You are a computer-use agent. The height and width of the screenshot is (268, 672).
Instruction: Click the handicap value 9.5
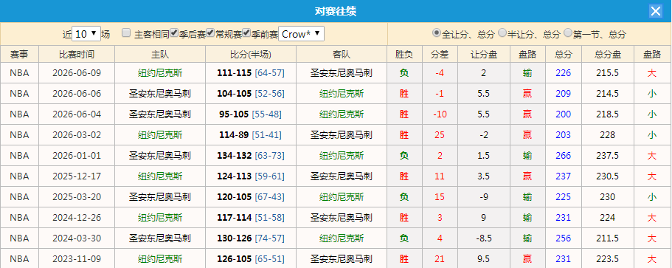point(483,259)
